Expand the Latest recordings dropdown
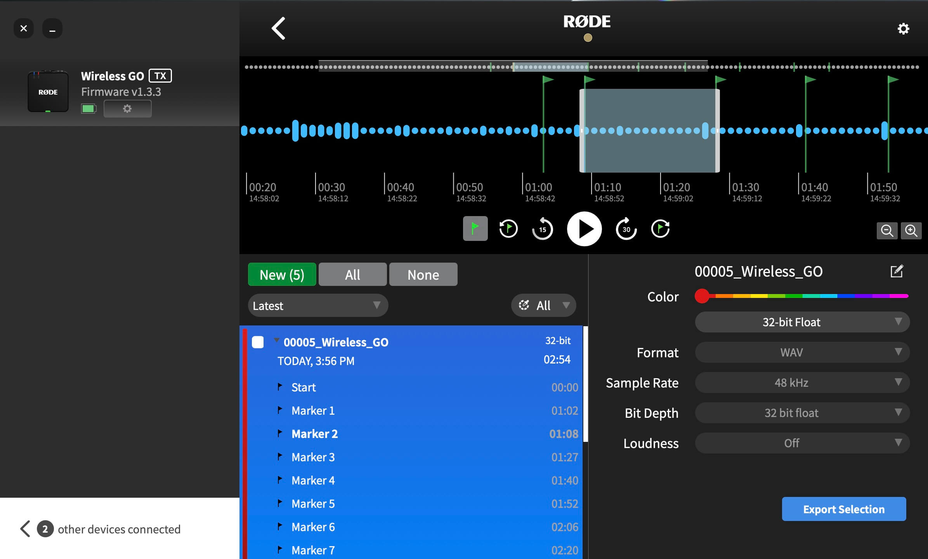Viewport: 928px width, 559px height. (317, 305)
